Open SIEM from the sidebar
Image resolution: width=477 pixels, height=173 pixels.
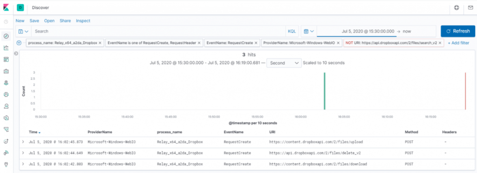[6, 153]
